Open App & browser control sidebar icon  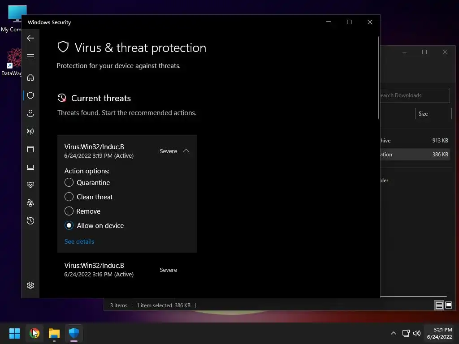coord(30,149)
